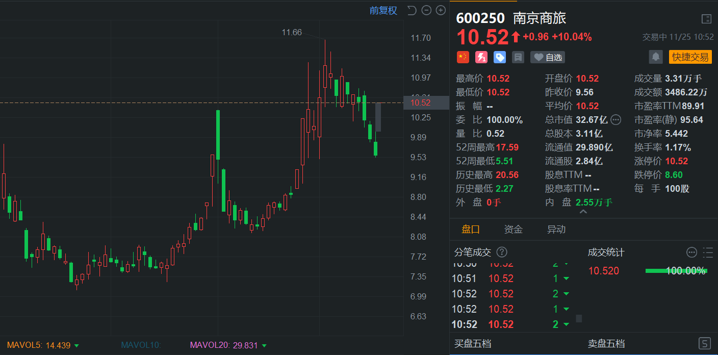Click the stock code 600250
The width and height of the screenshot is (718, 355).
(480, 18)
